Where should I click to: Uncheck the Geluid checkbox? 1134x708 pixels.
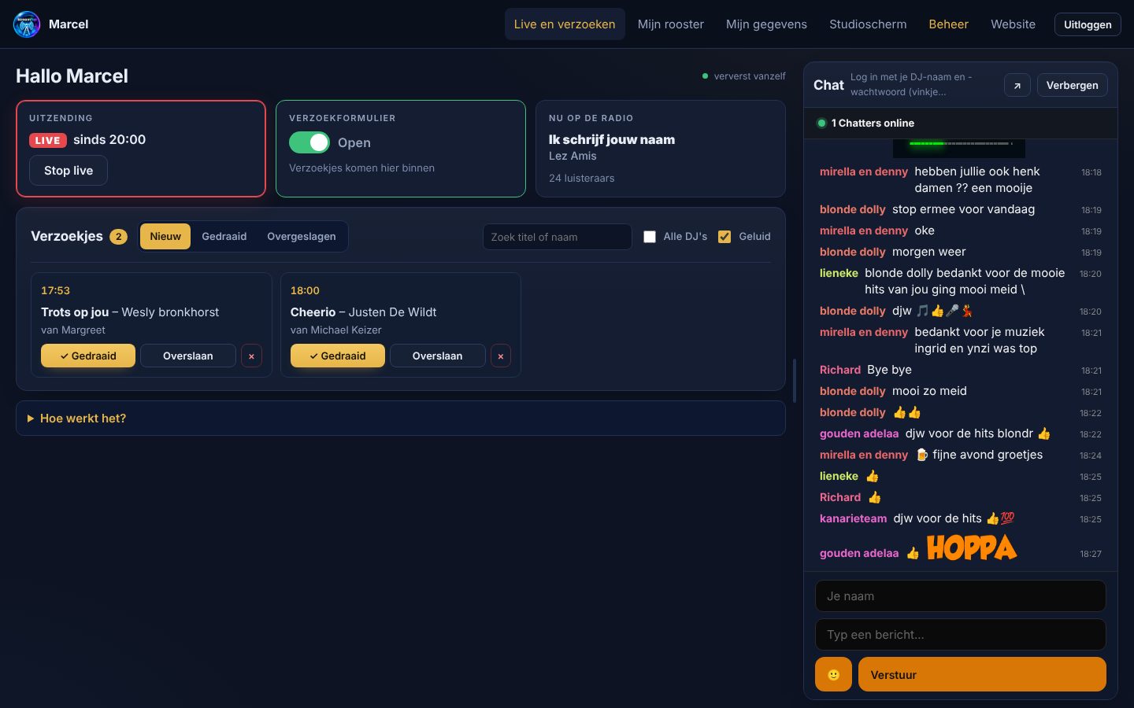(724, 237)
